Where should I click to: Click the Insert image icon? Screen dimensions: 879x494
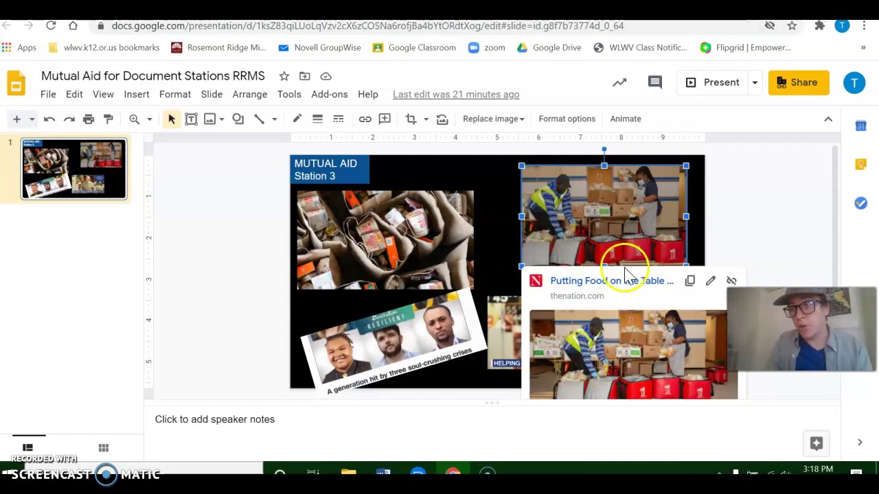tap(210, 119)
